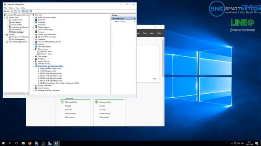Expand the Print queues category
This screenshot has width=261, height=146.
(x=33, y=56)
